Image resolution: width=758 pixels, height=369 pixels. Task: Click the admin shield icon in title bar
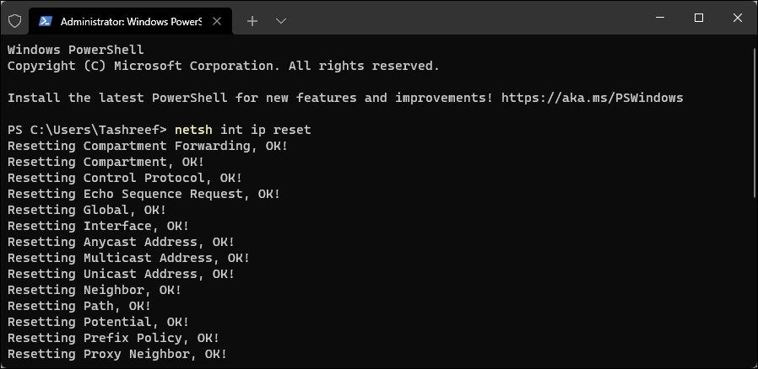[14, 20]
